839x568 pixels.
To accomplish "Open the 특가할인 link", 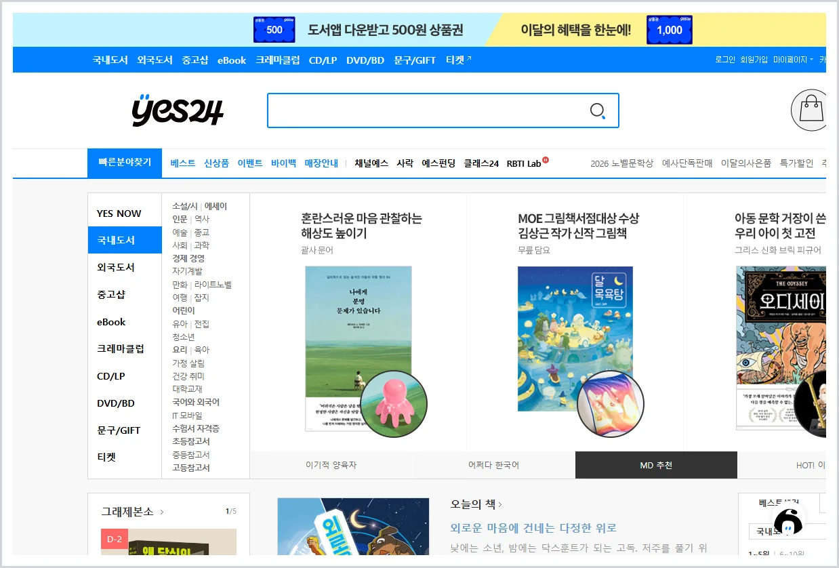I will [x=796, y=163].
